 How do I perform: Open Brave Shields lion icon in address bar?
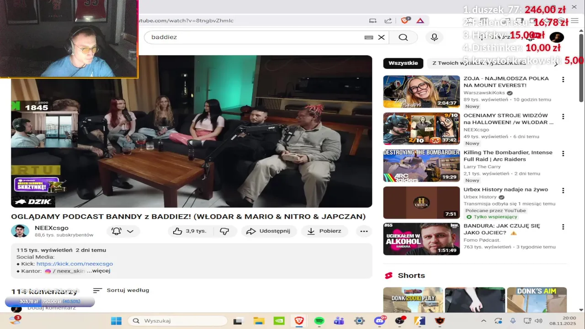tap(405, 21)
